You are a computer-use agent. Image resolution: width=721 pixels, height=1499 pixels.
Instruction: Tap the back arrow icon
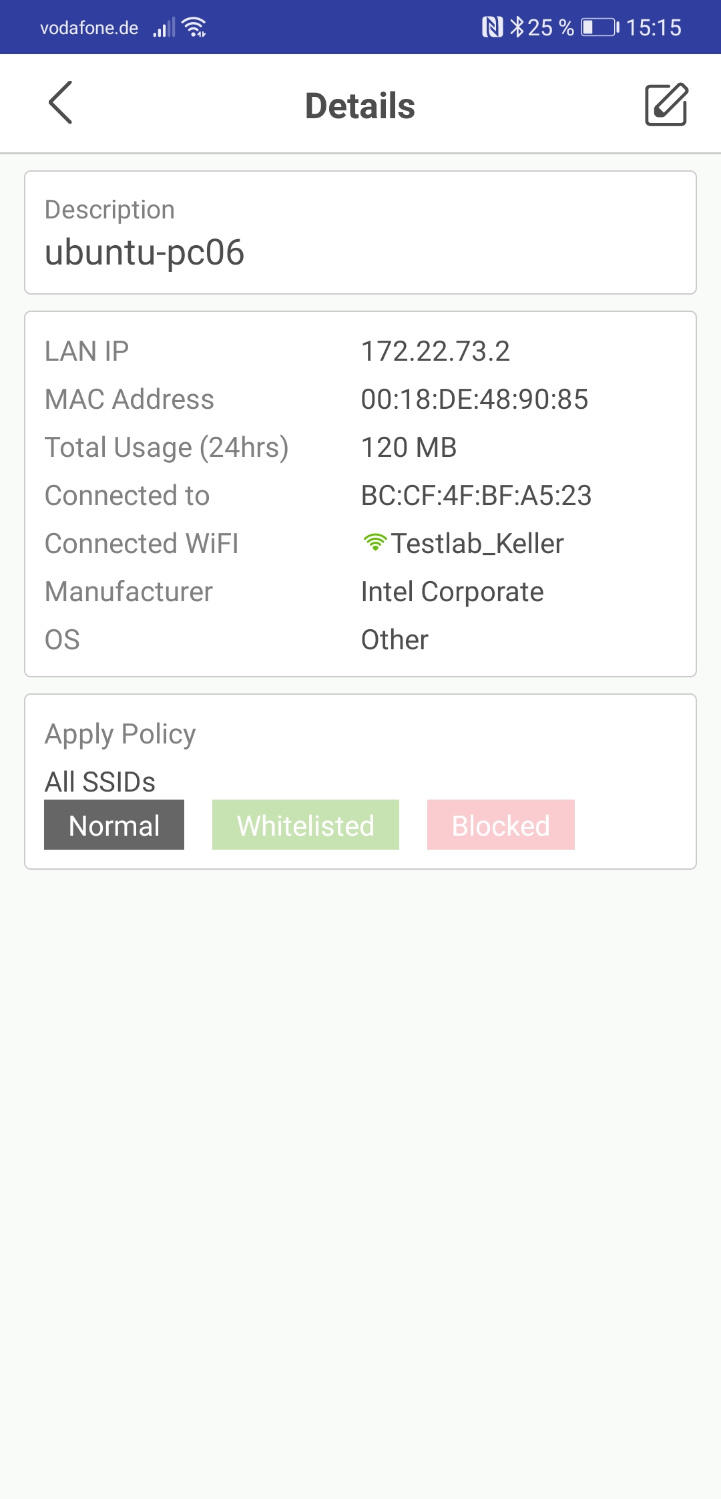tap(61, 103)
